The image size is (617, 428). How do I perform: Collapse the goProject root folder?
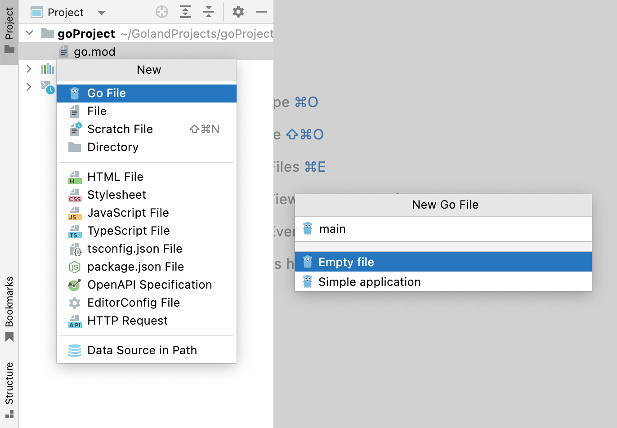click(30, 33)
